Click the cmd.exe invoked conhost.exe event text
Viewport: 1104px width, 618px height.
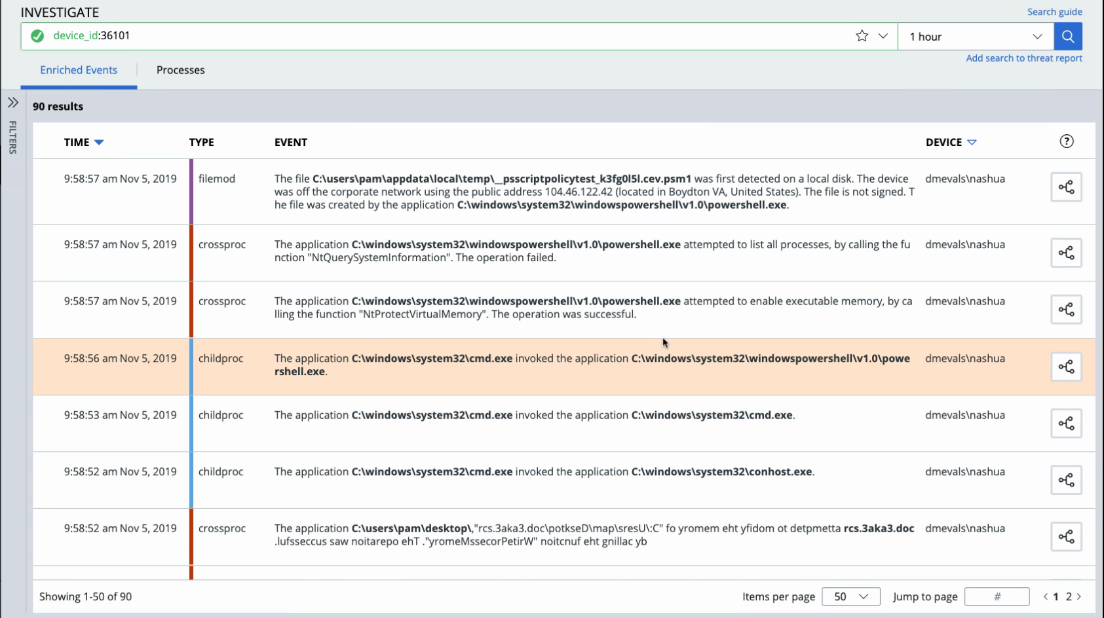click(x=544, y=471)
